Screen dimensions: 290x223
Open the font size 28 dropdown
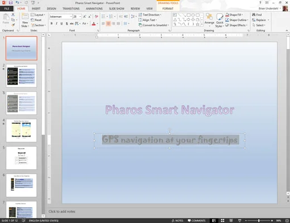80,17
